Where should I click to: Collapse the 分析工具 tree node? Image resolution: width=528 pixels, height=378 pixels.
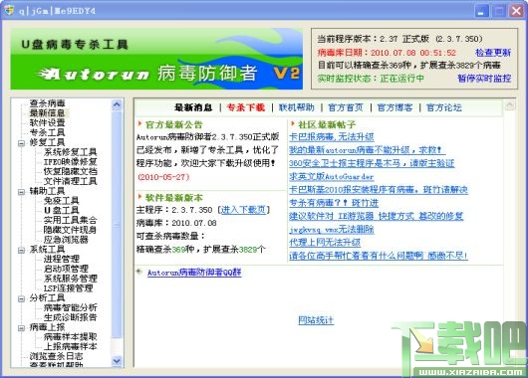coord(21,298)
